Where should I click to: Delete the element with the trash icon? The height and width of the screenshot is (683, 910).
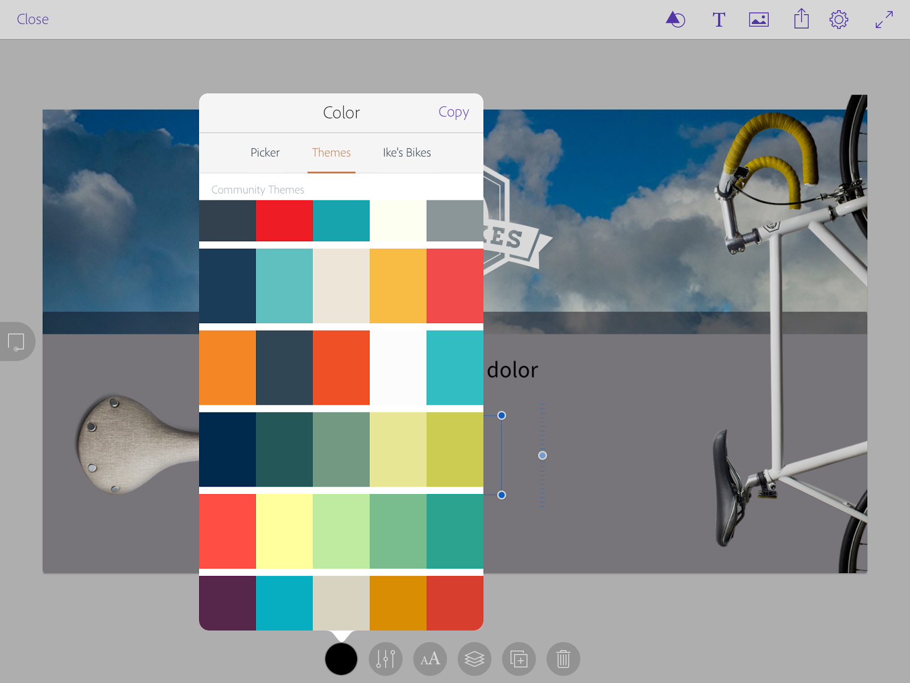[x=563, y=659]
